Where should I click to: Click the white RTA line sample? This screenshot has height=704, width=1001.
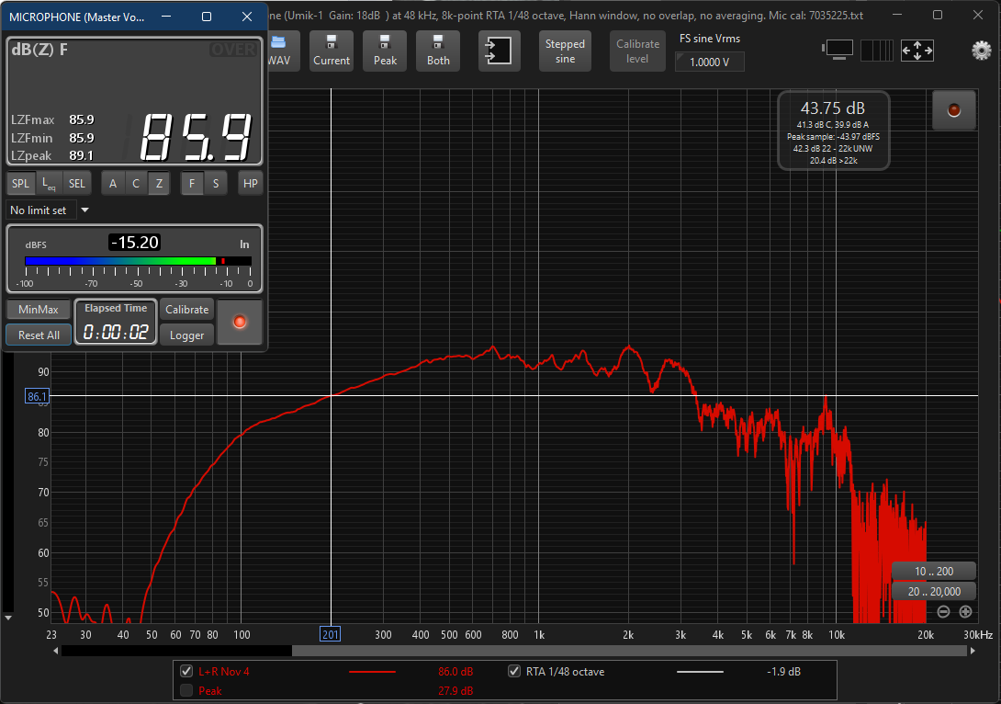point(700,672)
